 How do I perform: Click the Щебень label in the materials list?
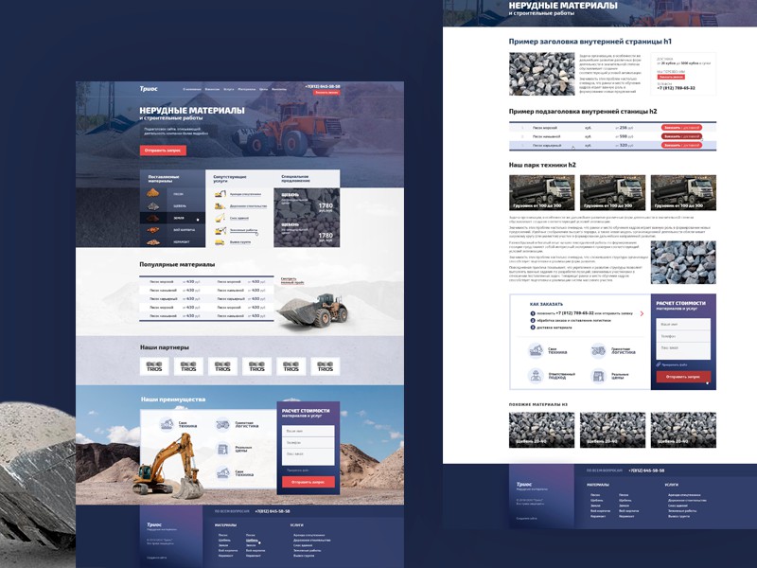point(180,205)
